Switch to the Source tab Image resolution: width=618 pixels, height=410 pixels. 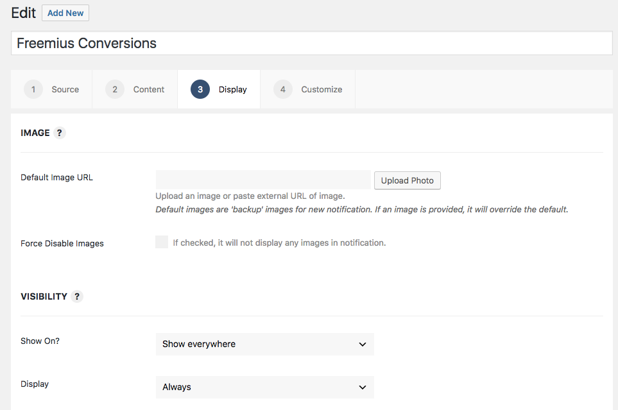click(51, 89)
